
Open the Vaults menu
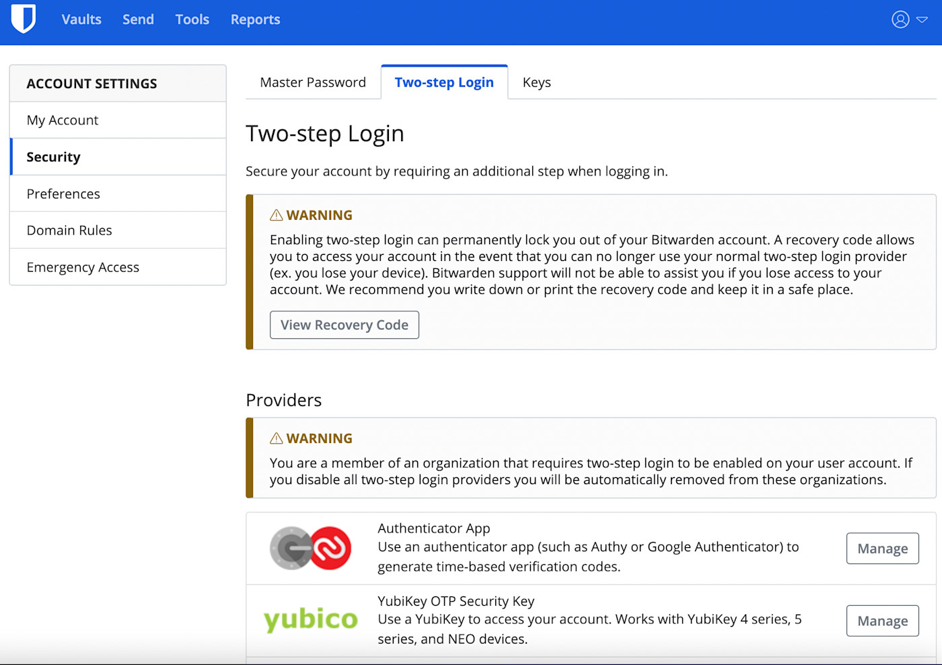tap(81, 19)
